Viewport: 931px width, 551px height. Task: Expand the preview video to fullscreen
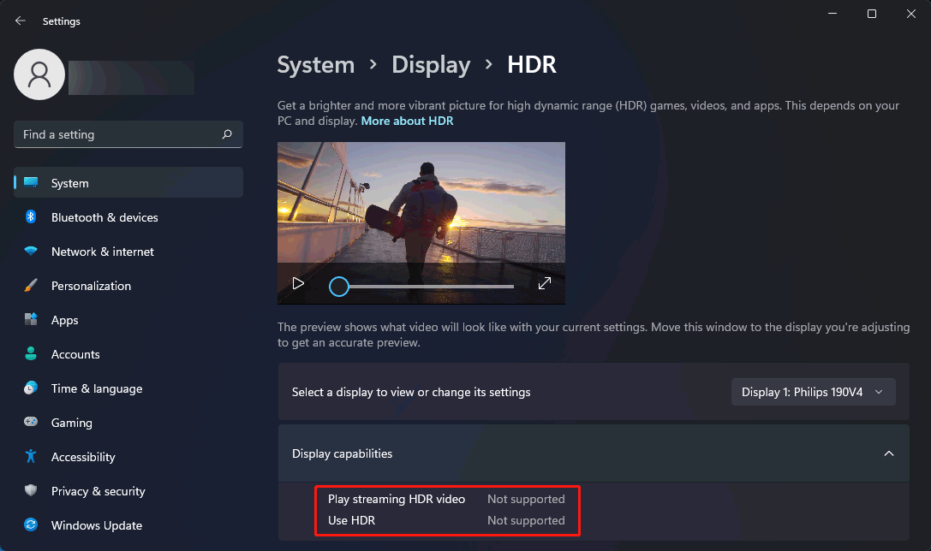coord(545,282)
